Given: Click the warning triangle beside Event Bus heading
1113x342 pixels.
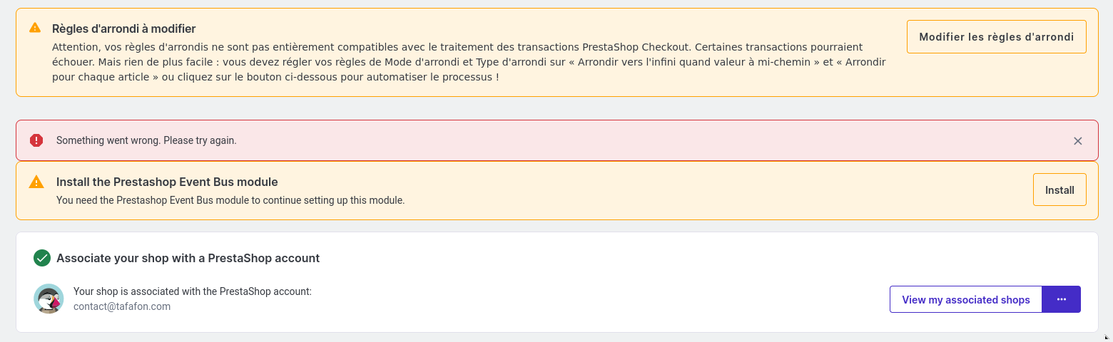Looking at the screenshot, I should (36, 182).
